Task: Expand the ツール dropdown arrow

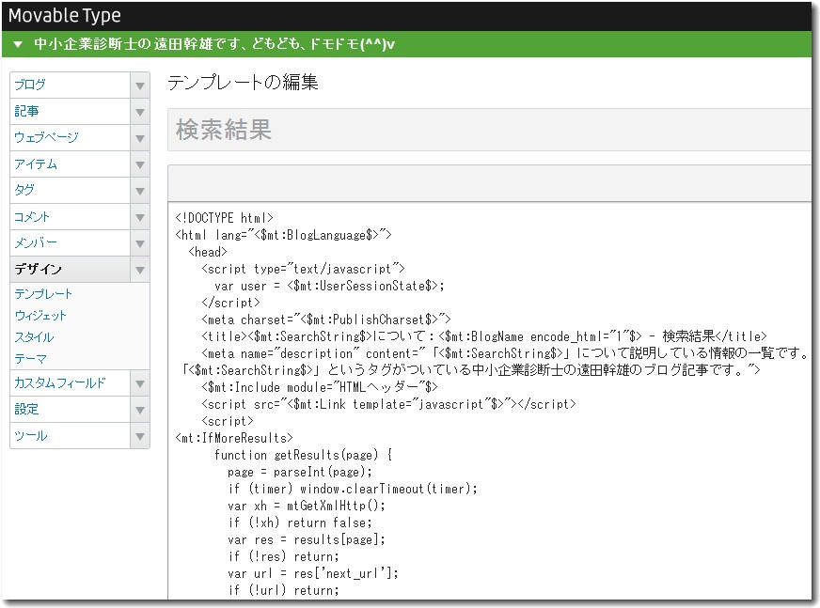Action: 139,436
